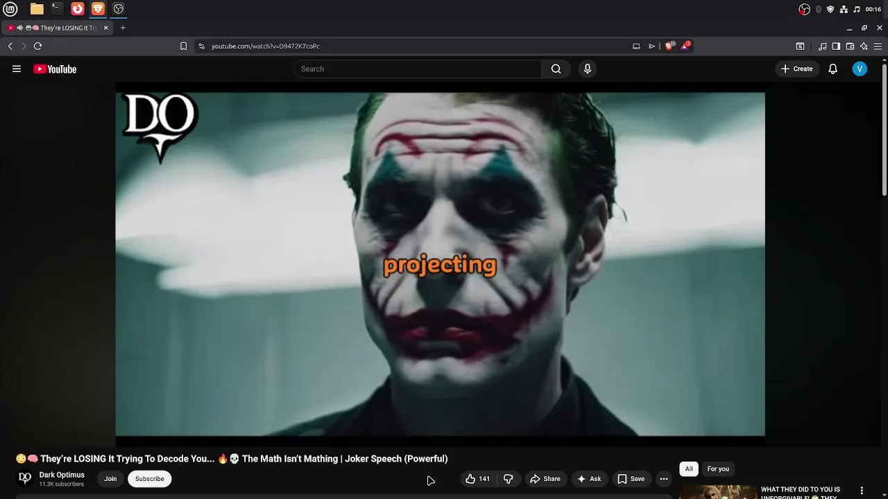This screenshot has height=499, width=888.
Task: Launch the terminal from panel
Action: point(57,9)
